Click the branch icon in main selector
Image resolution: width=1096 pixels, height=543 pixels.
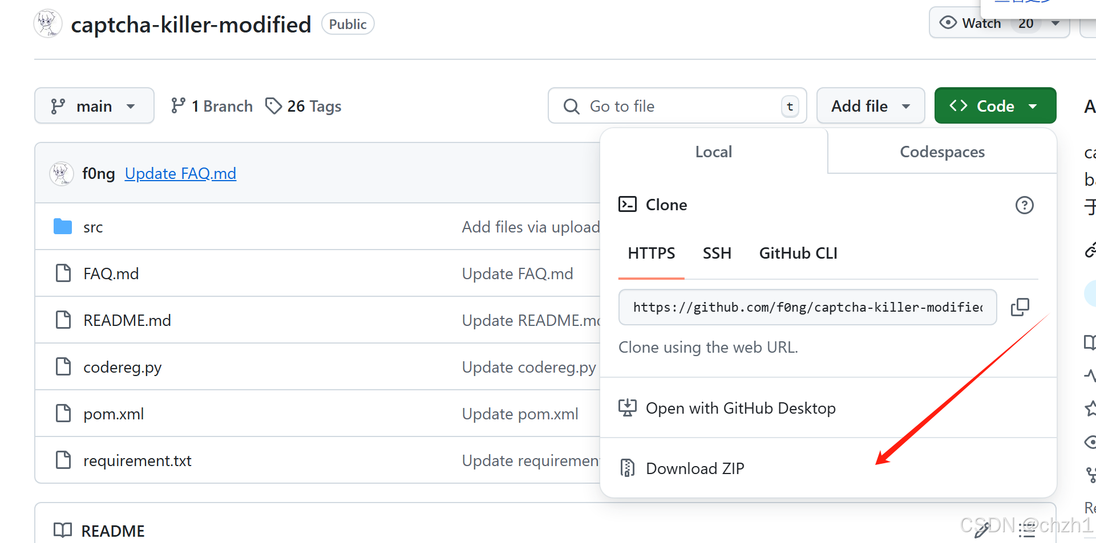(58, 106)
